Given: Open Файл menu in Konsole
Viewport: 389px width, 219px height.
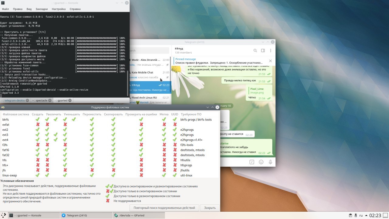Looking at the screenshot, I should (x=5, y=9).
